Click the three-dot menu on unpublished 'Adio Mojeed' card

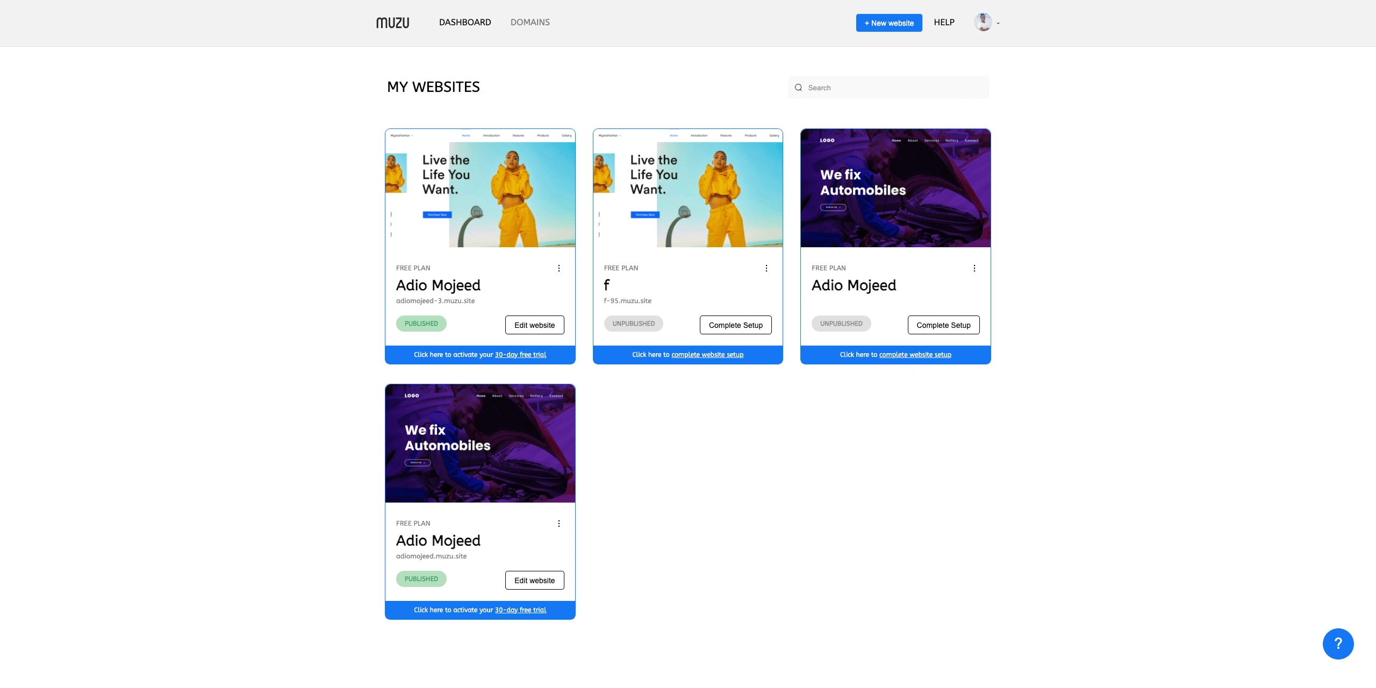point(974,268)
